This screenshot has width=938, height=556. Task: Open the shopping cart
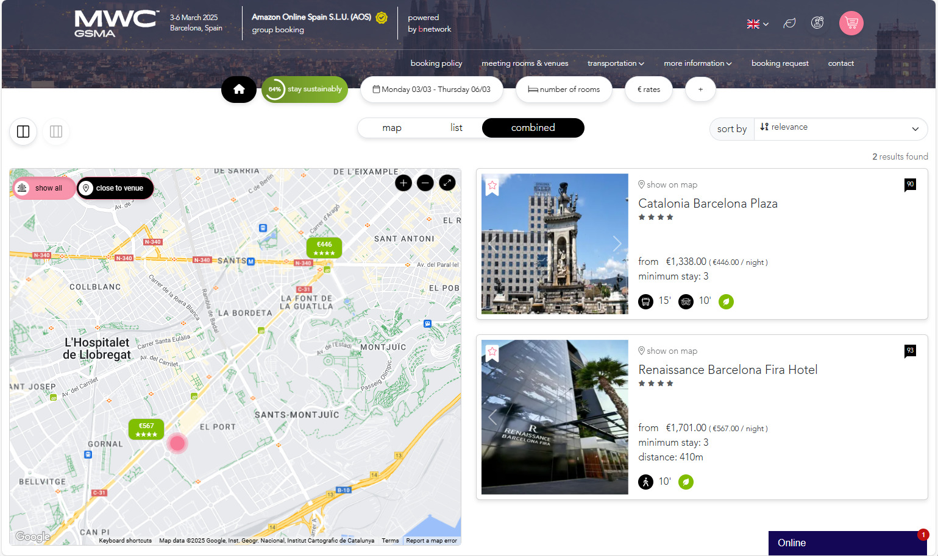click(x=851, y=23)
